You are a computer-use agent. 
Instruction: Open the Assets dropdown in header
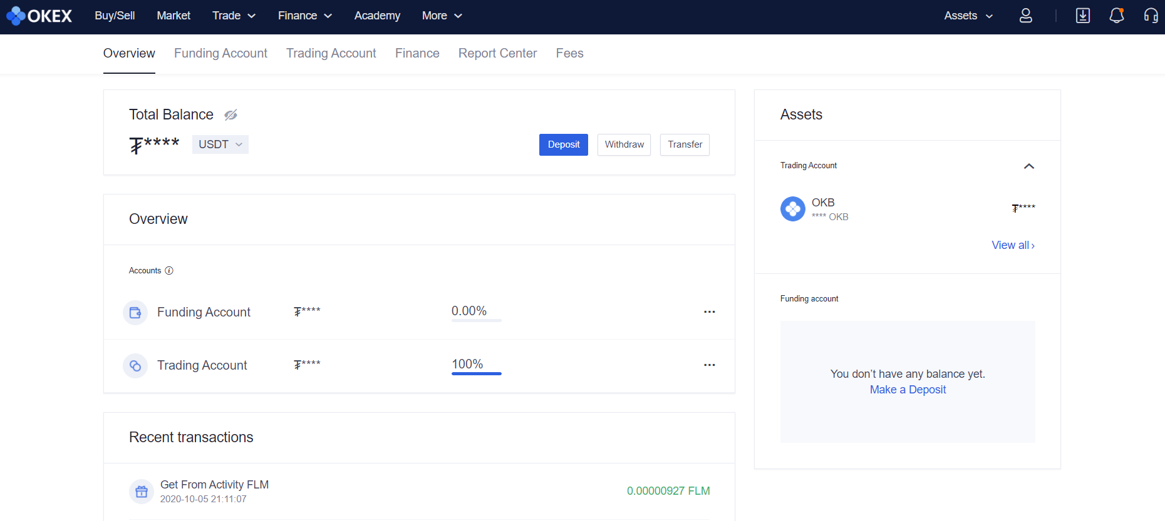tap(968, 16)
